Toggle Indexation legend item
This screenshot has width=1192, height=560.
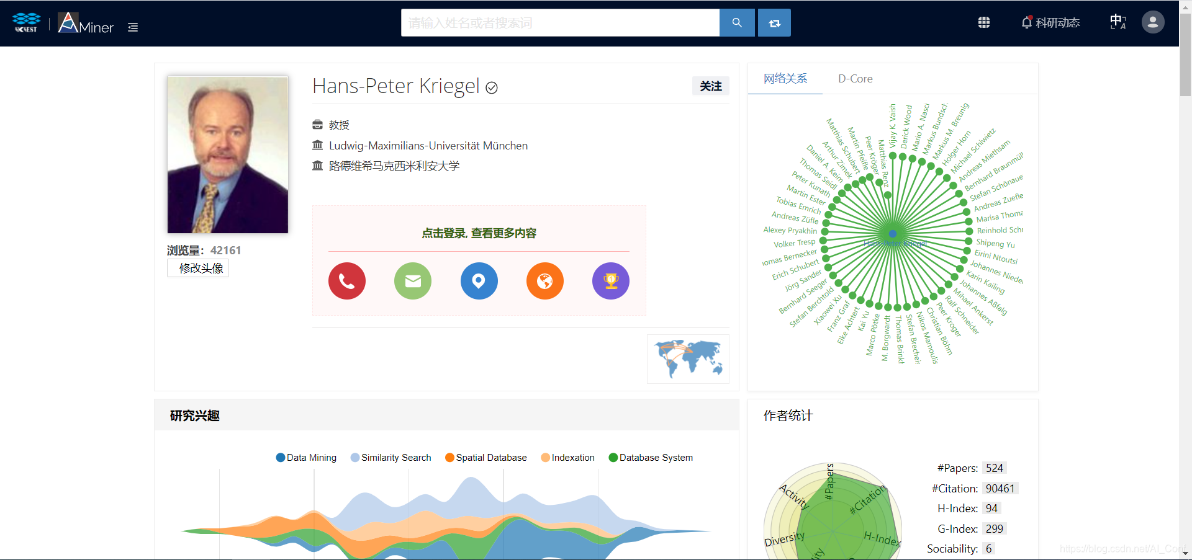click(567, 458)
